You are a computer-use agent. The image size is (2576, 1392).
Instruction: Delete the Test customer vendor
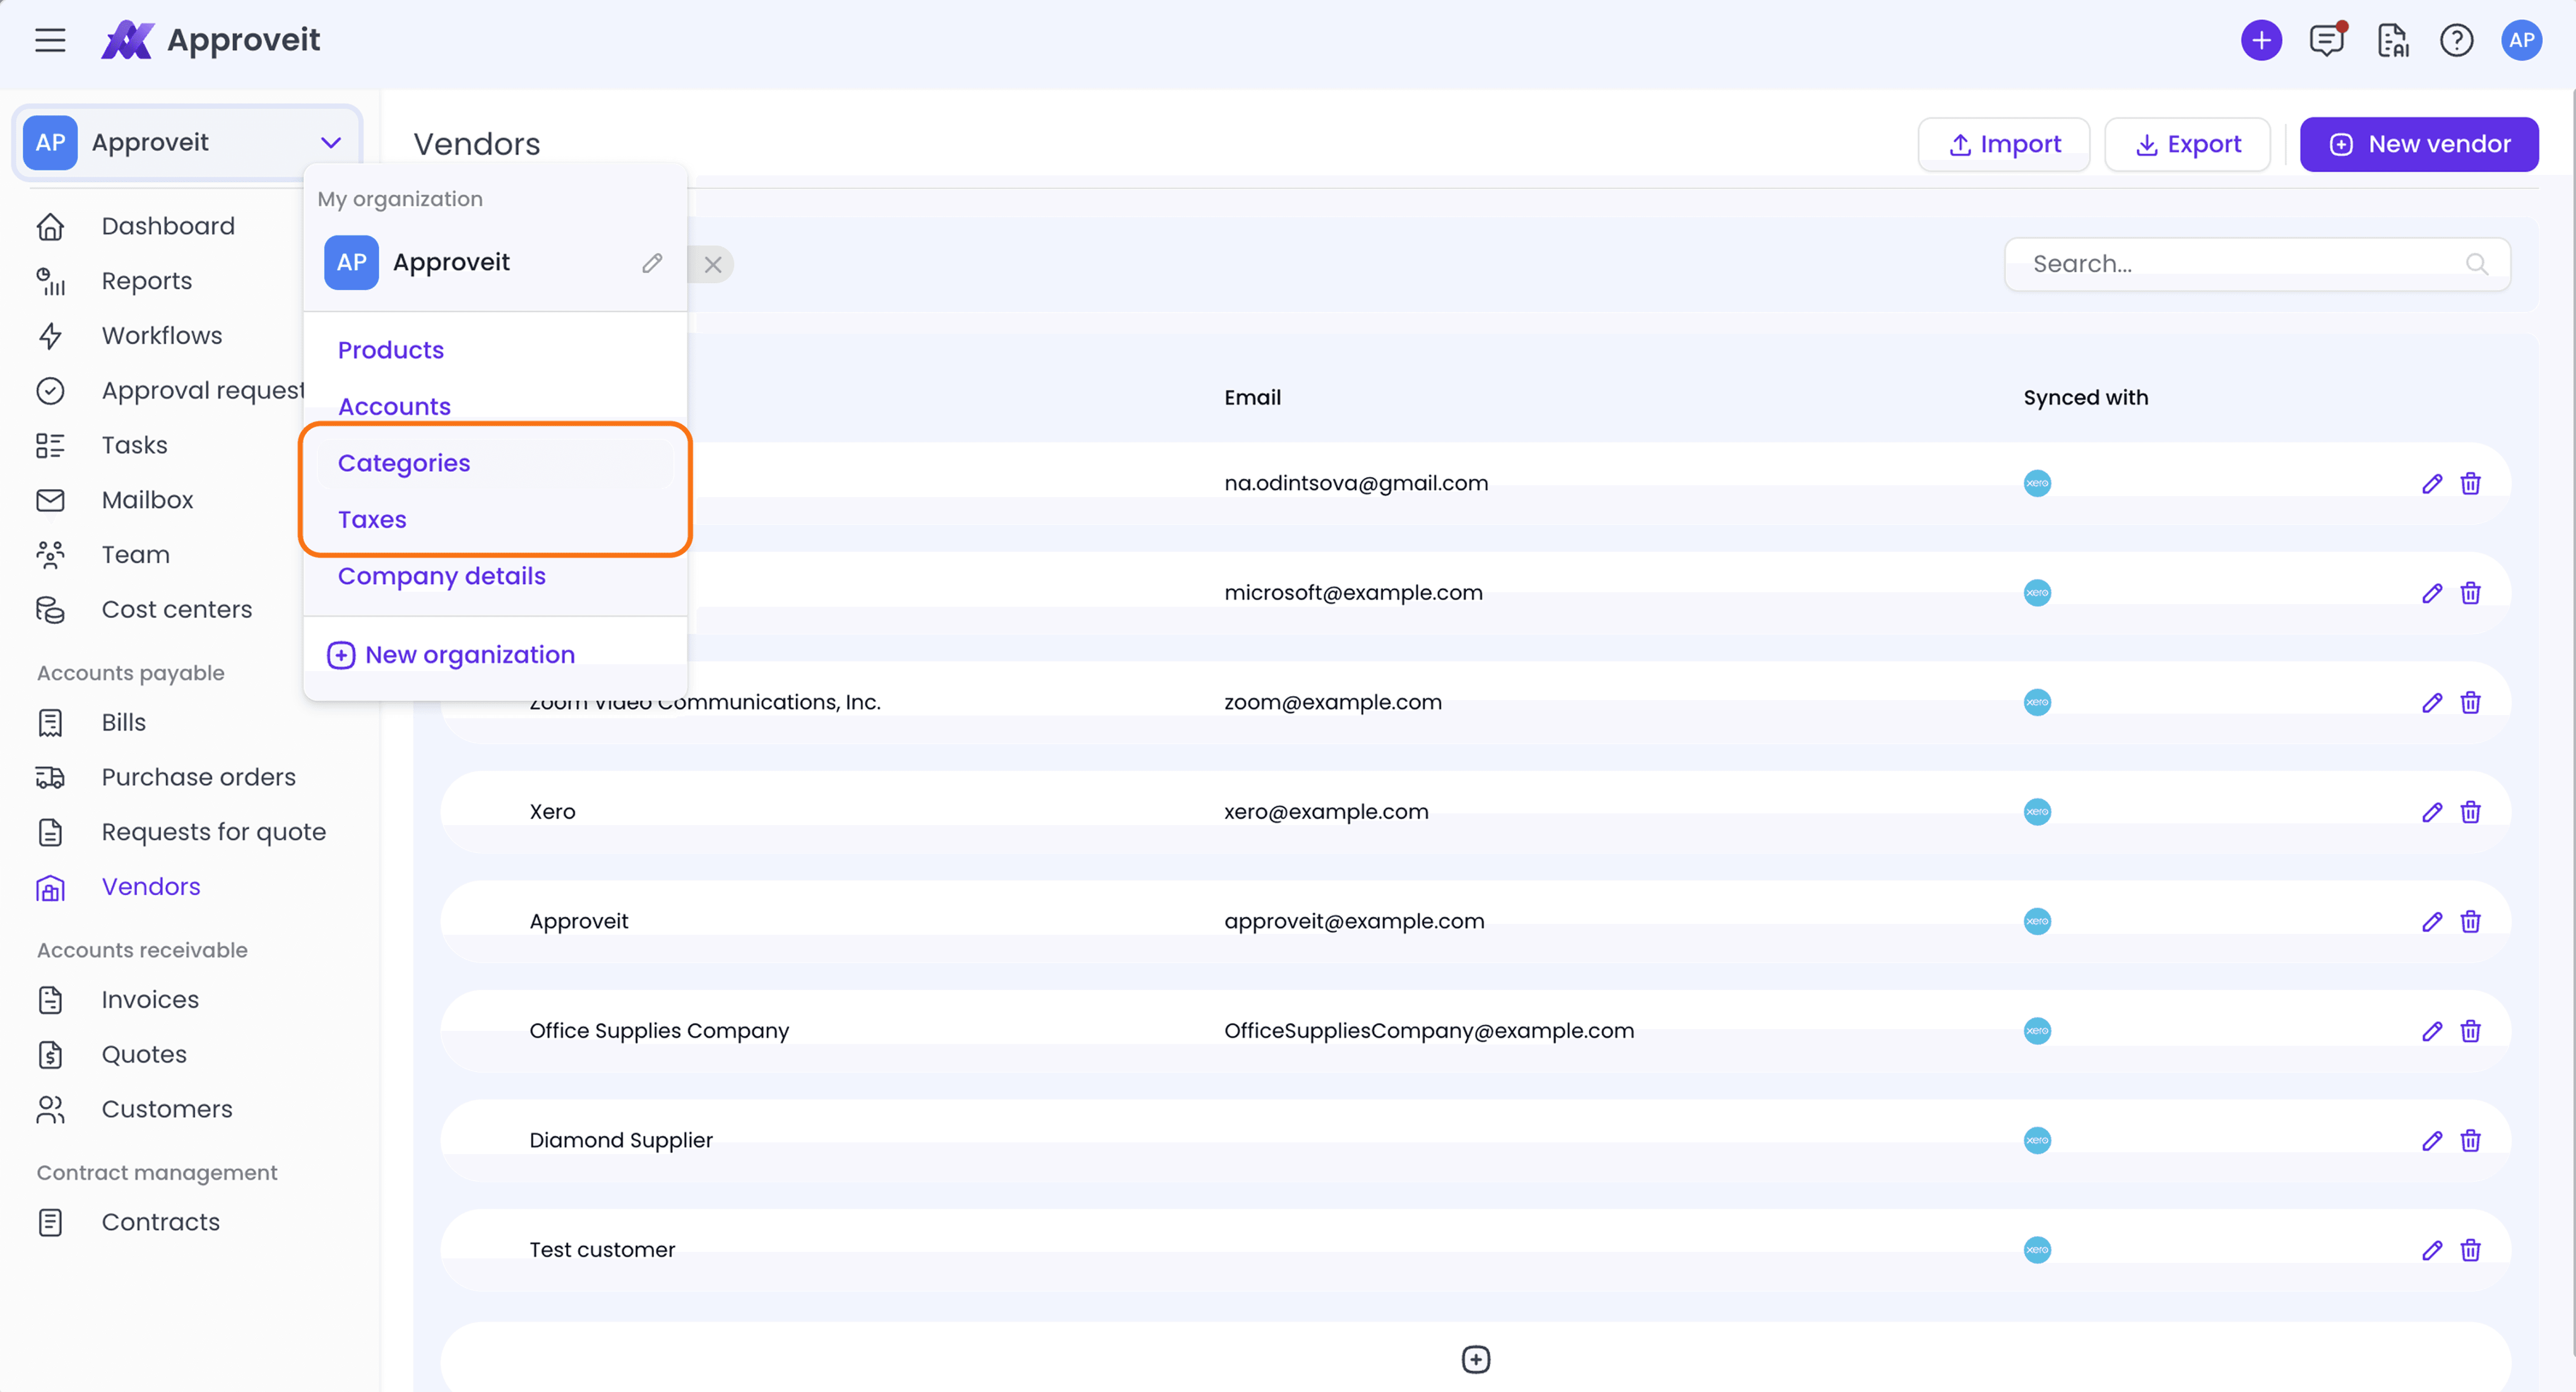[x=2470, y=1250]
